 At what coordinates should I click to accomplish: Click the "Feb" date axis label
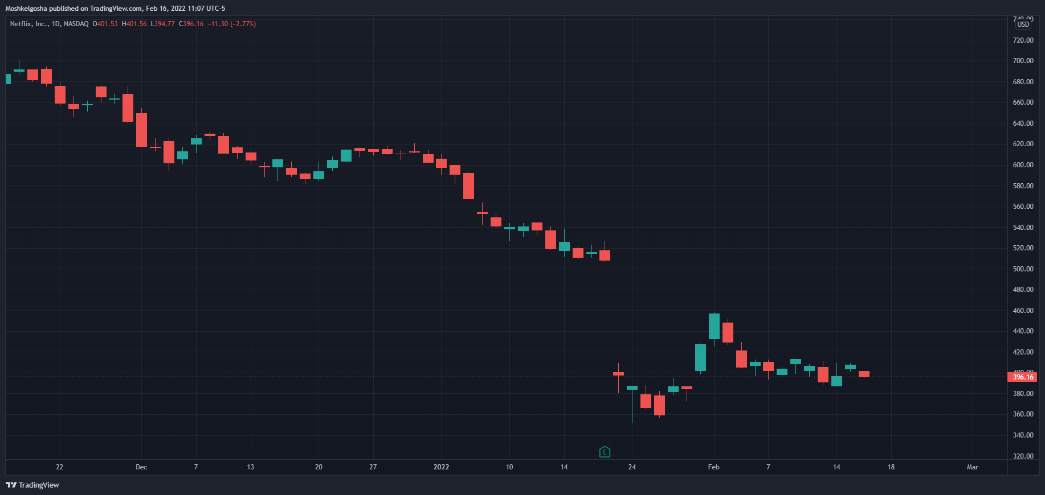pyautogui.click(x=713, y=467)
